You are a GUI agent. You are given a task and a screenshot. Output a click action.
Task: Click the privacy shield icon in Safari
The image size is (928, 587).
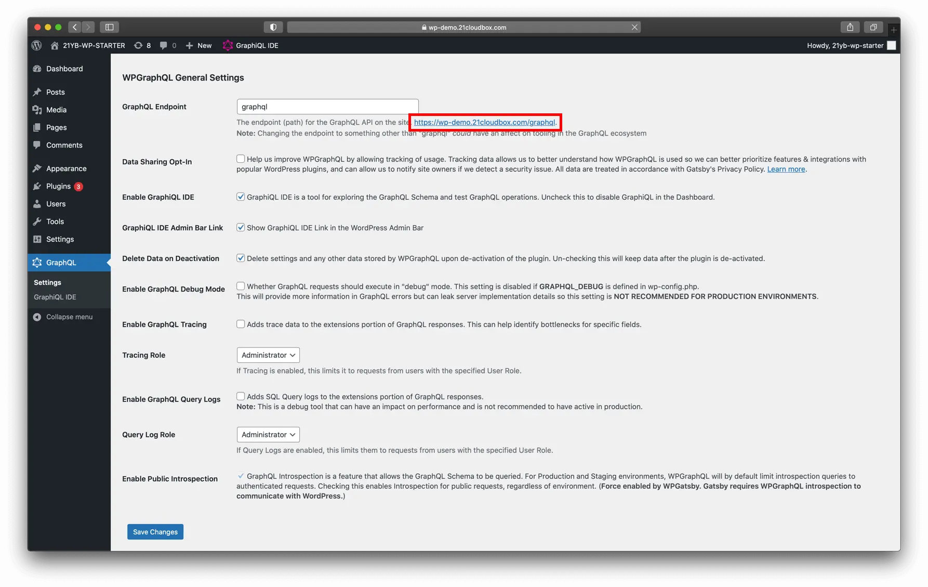(x=273, y=27)
